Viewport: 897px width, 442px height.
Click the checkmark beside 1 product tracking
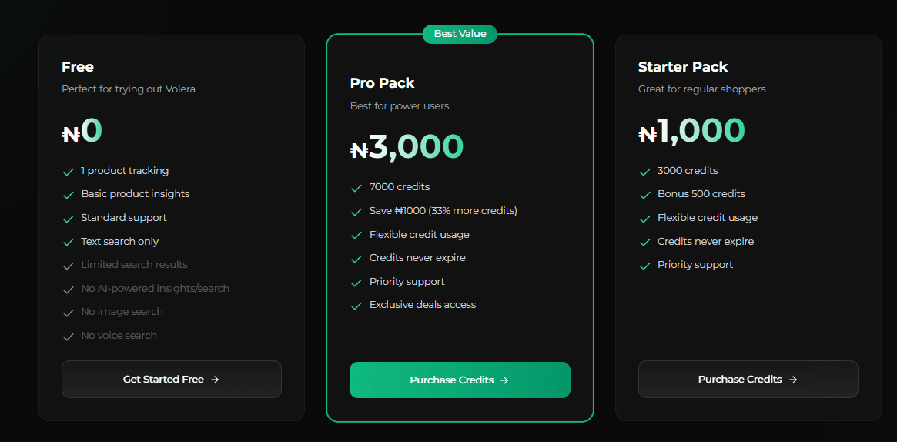[69, 172]
